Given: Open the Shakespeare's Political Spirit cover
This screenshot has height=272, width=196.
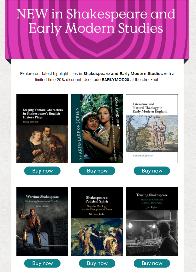Looking at the screenshot, I should [x=97, y=221].
